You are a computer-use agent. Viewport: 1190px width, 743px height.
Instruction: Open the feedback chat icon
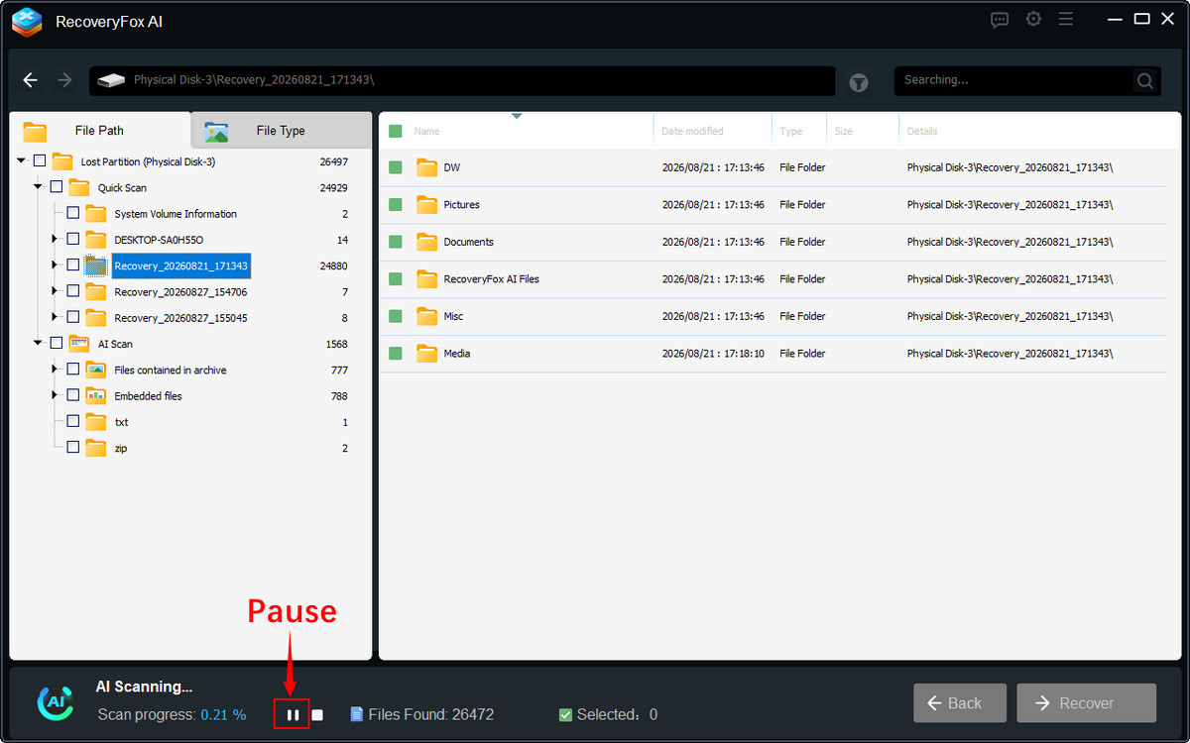click(x=1000, y=19)
